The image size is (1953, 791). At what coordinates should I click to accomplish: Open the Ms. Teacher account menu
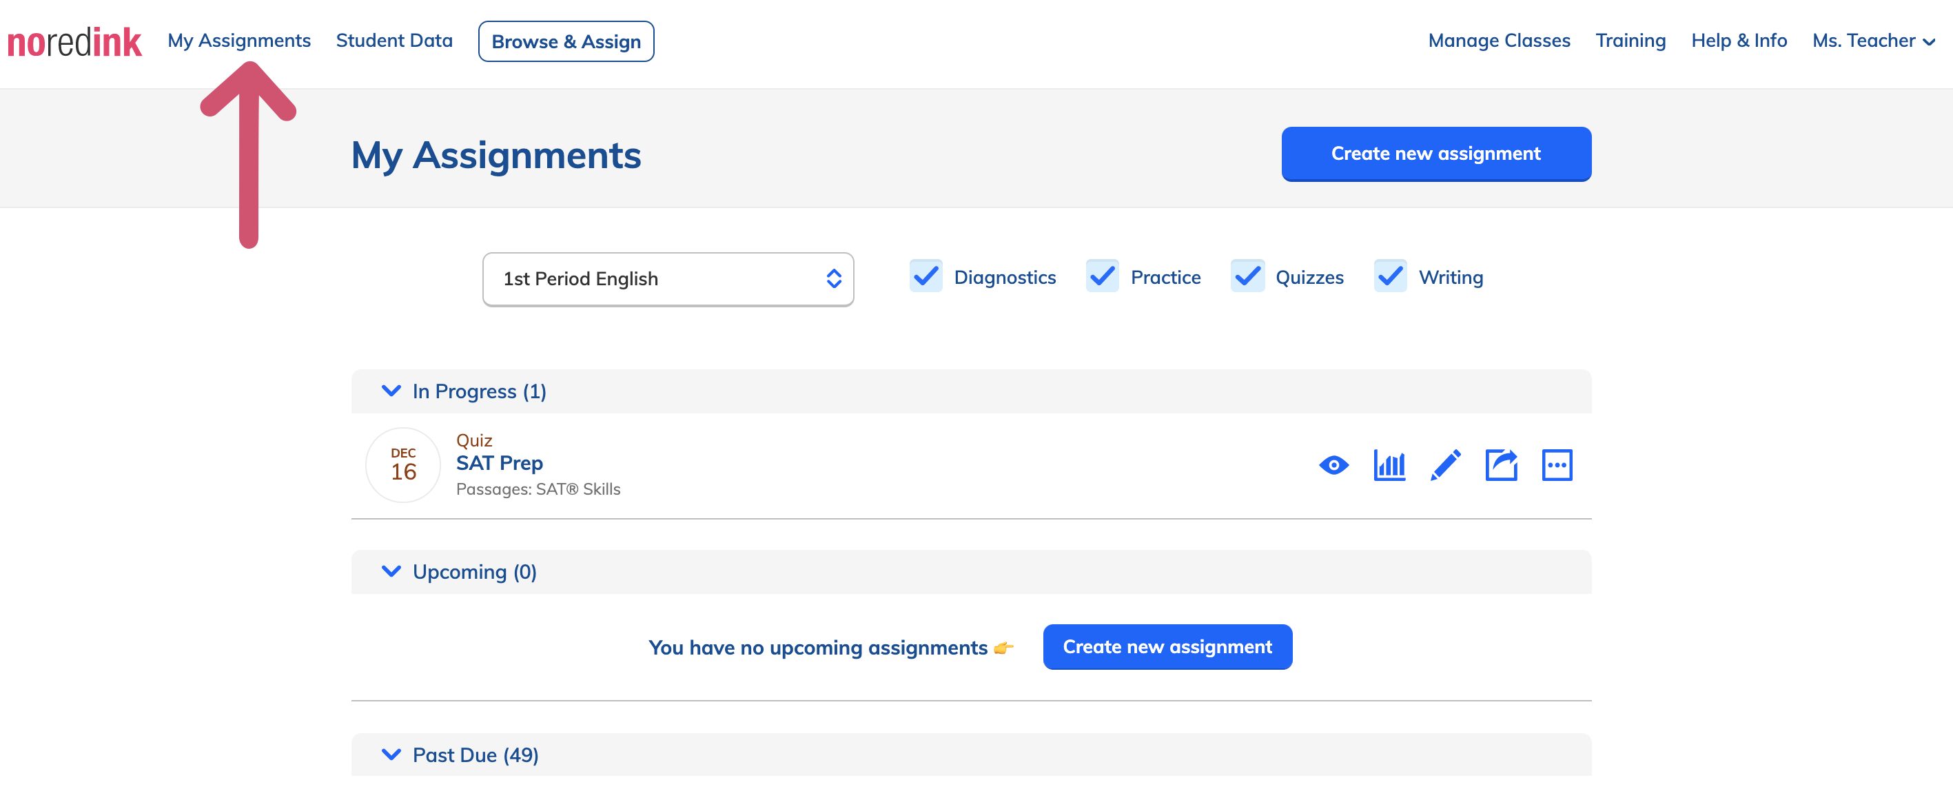[1873, 41]
